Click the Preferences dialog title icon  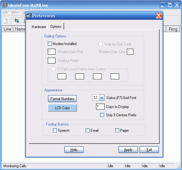(x=29, y=16)
